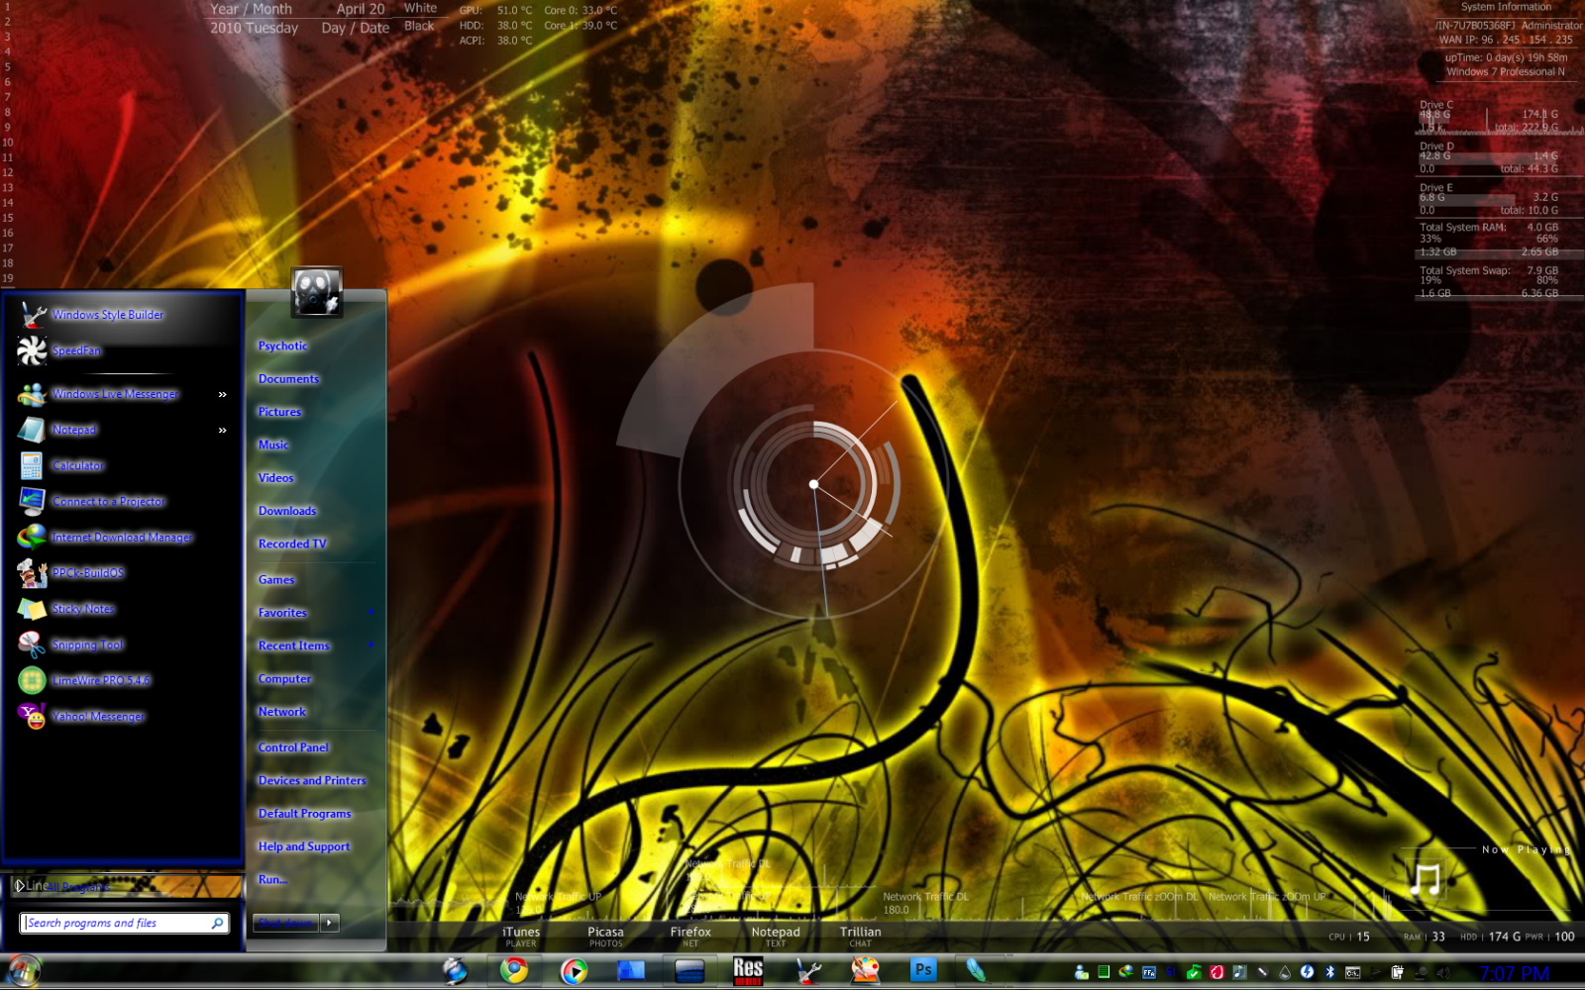Open Google Chrome from the taskbar
The height and width of the screenshot is (990, 1585).
coord(512,971)
